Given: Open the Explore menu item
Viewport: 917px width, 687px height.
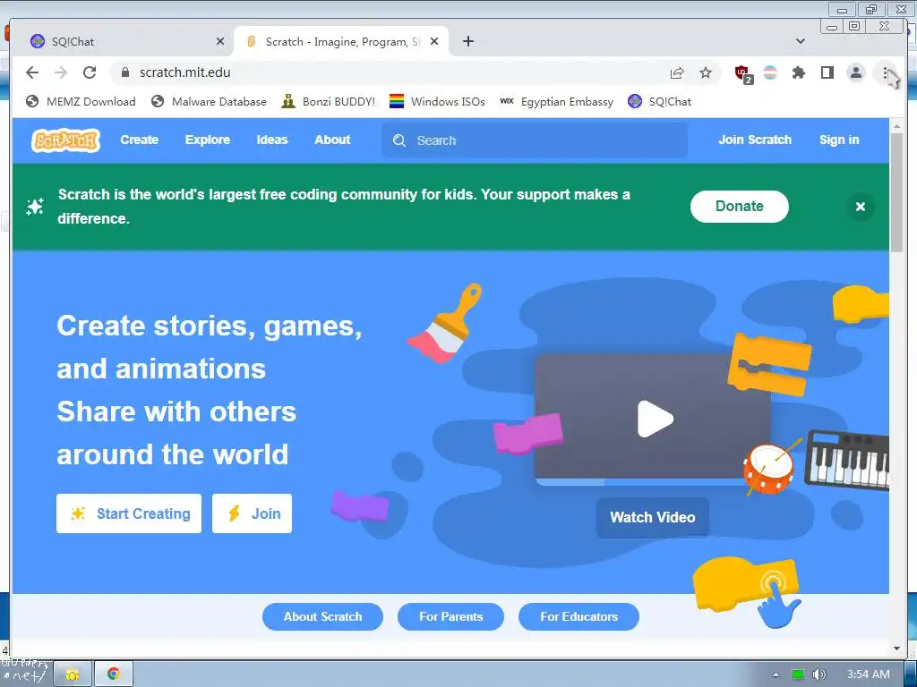Looking at the screenshot, I should click(208, 140).
